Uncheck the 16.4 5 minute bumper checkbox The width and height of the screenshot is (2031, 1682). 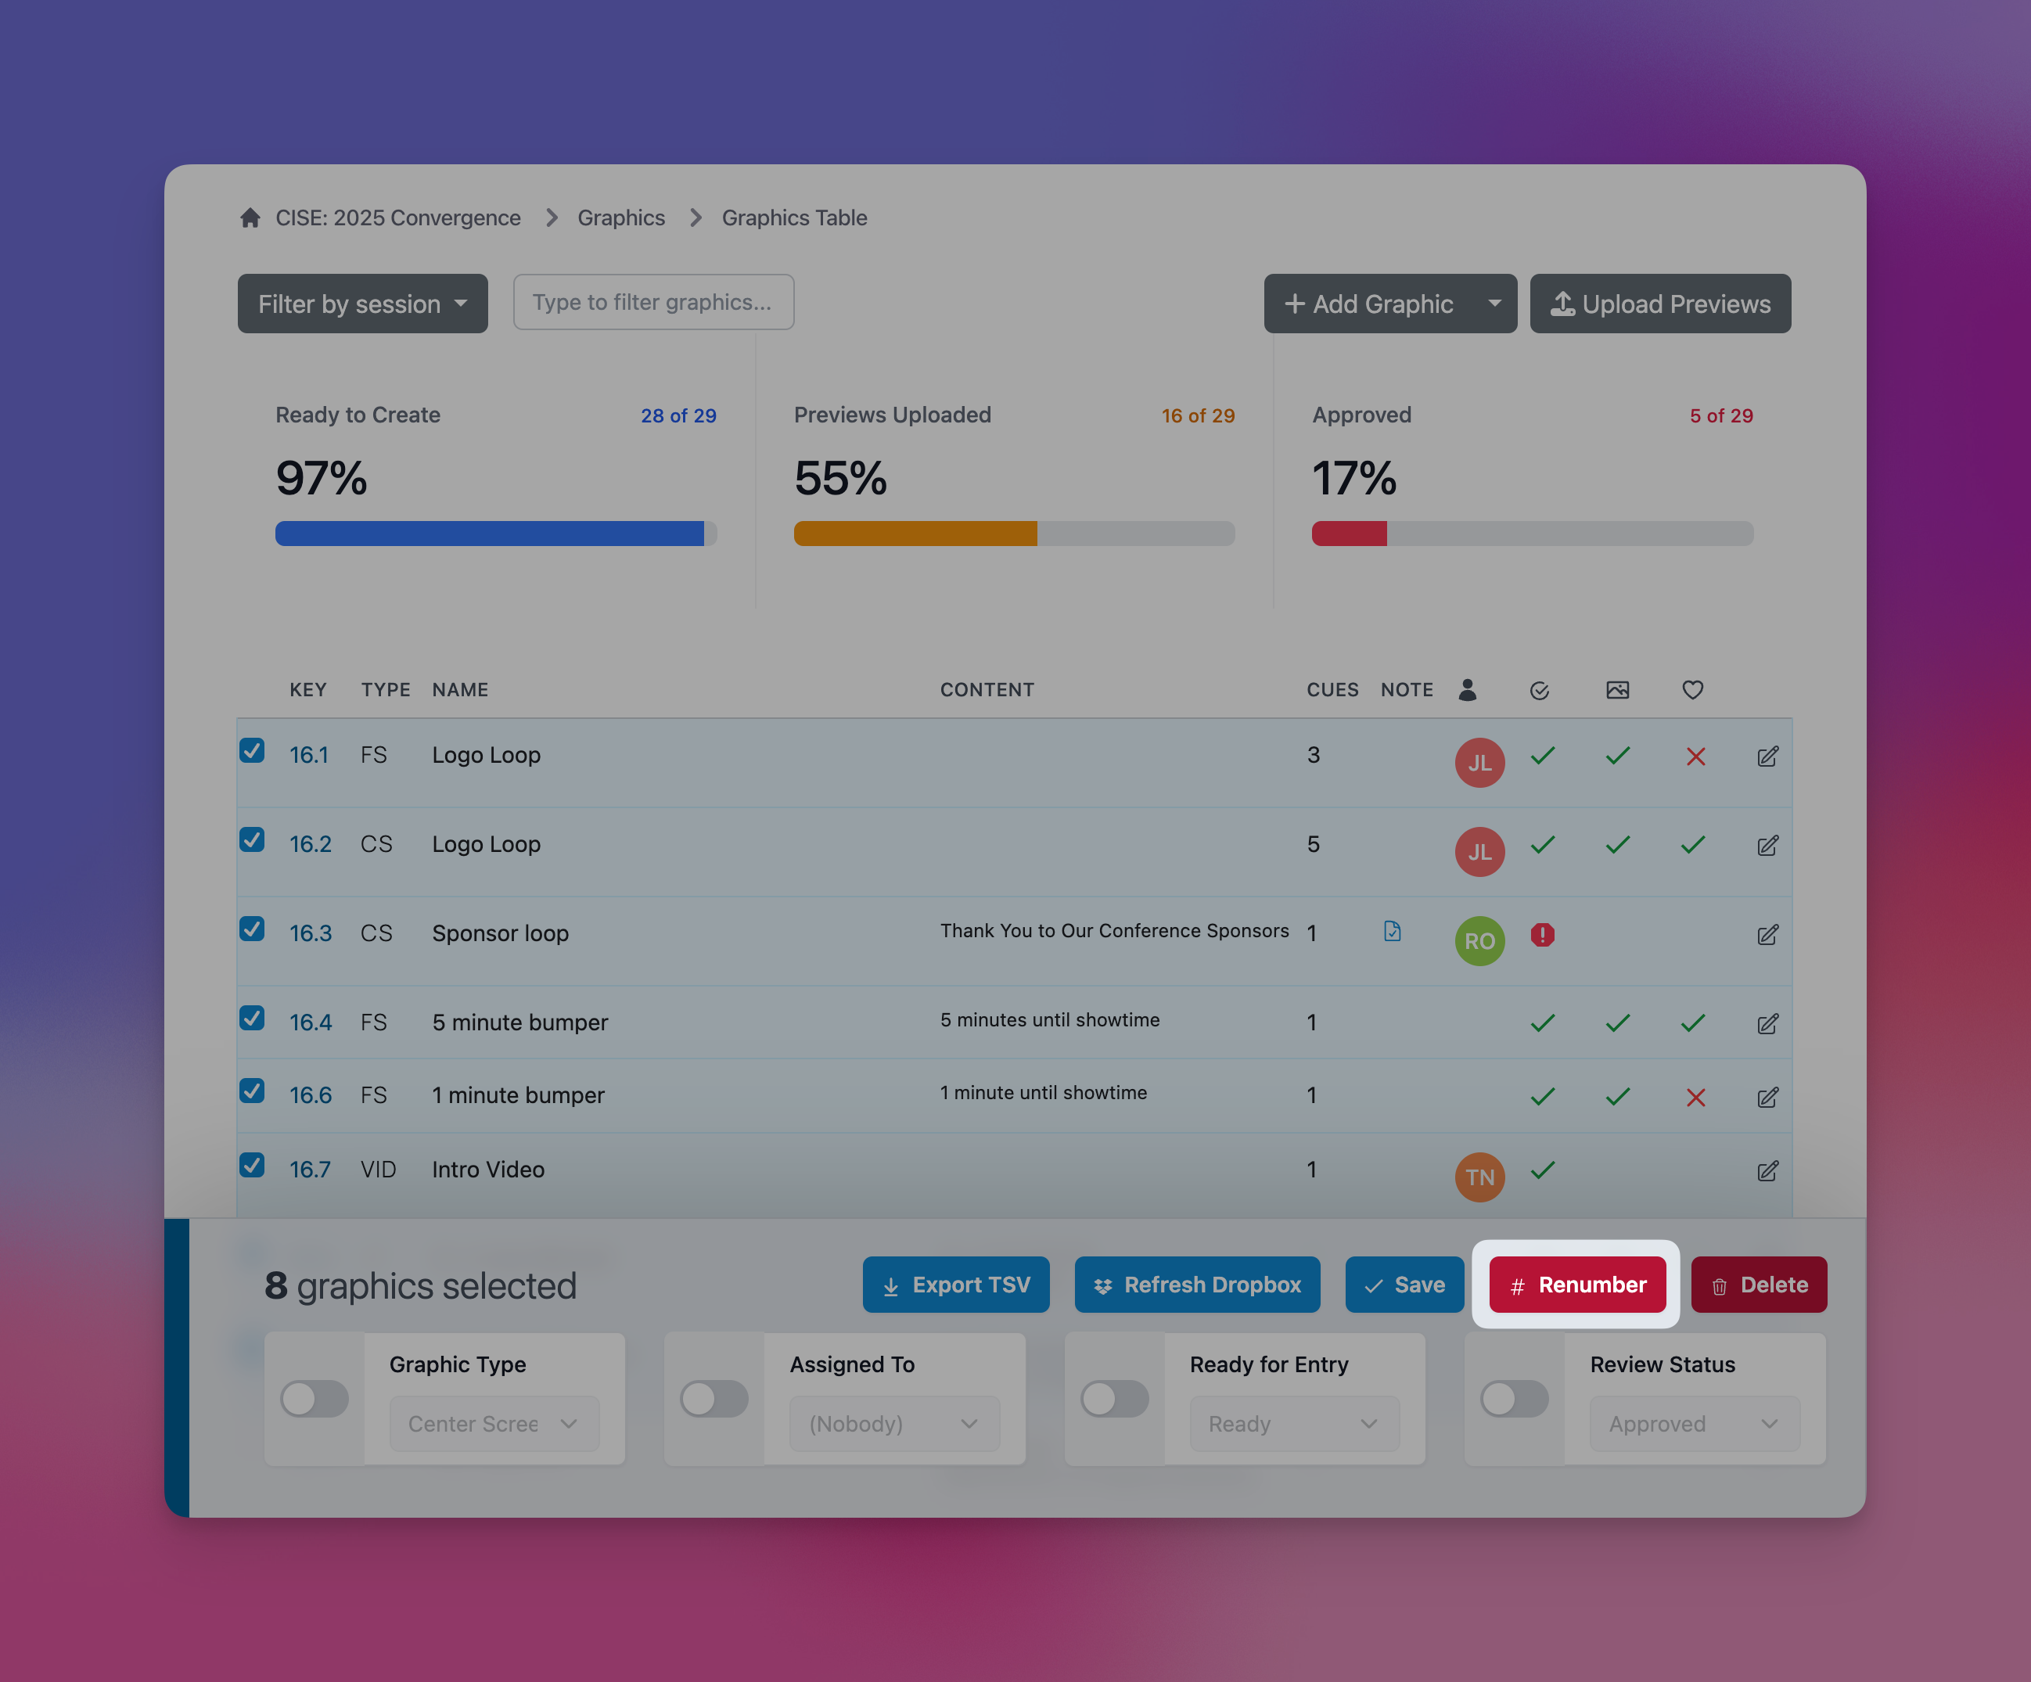click(253, 1019)
